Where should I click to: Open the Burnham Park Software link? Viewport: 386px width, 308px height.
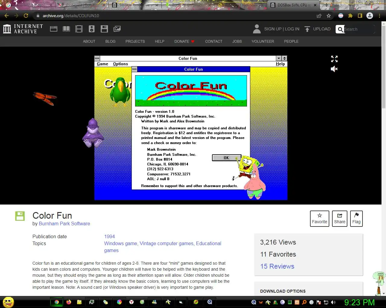[x=65, y=223]
